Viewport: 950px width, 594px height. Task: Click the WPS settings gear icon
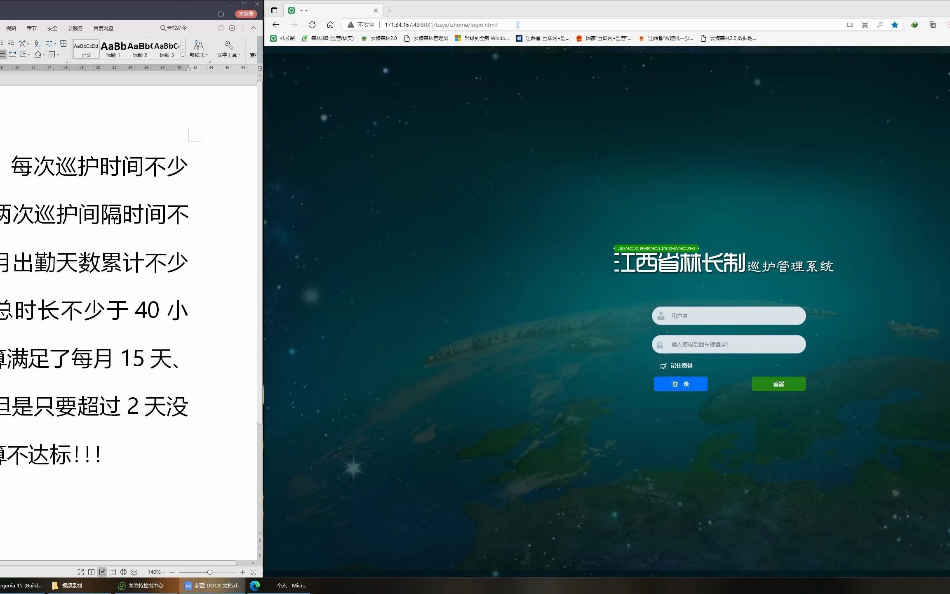coord(232,28)
